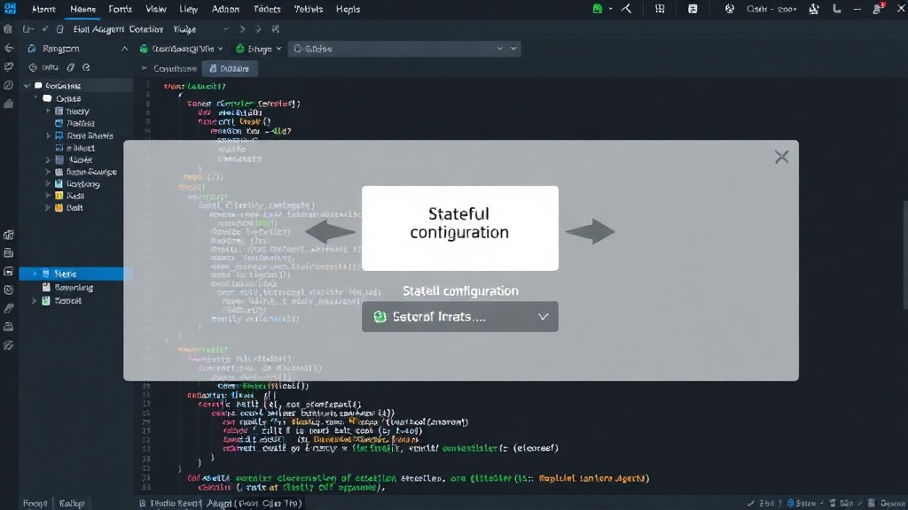Collapse the Rongrom panel chevron
The width and height of the screenshot is (908, 510).
[x=124, y=50]
